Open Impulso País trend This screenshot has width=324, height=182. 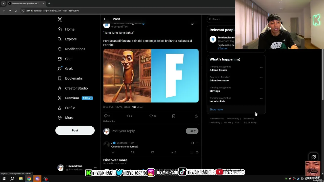tap(217, 101)
